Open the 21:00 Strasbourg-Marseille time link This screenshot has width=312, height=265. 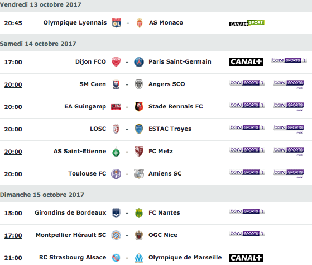(13, 258)
